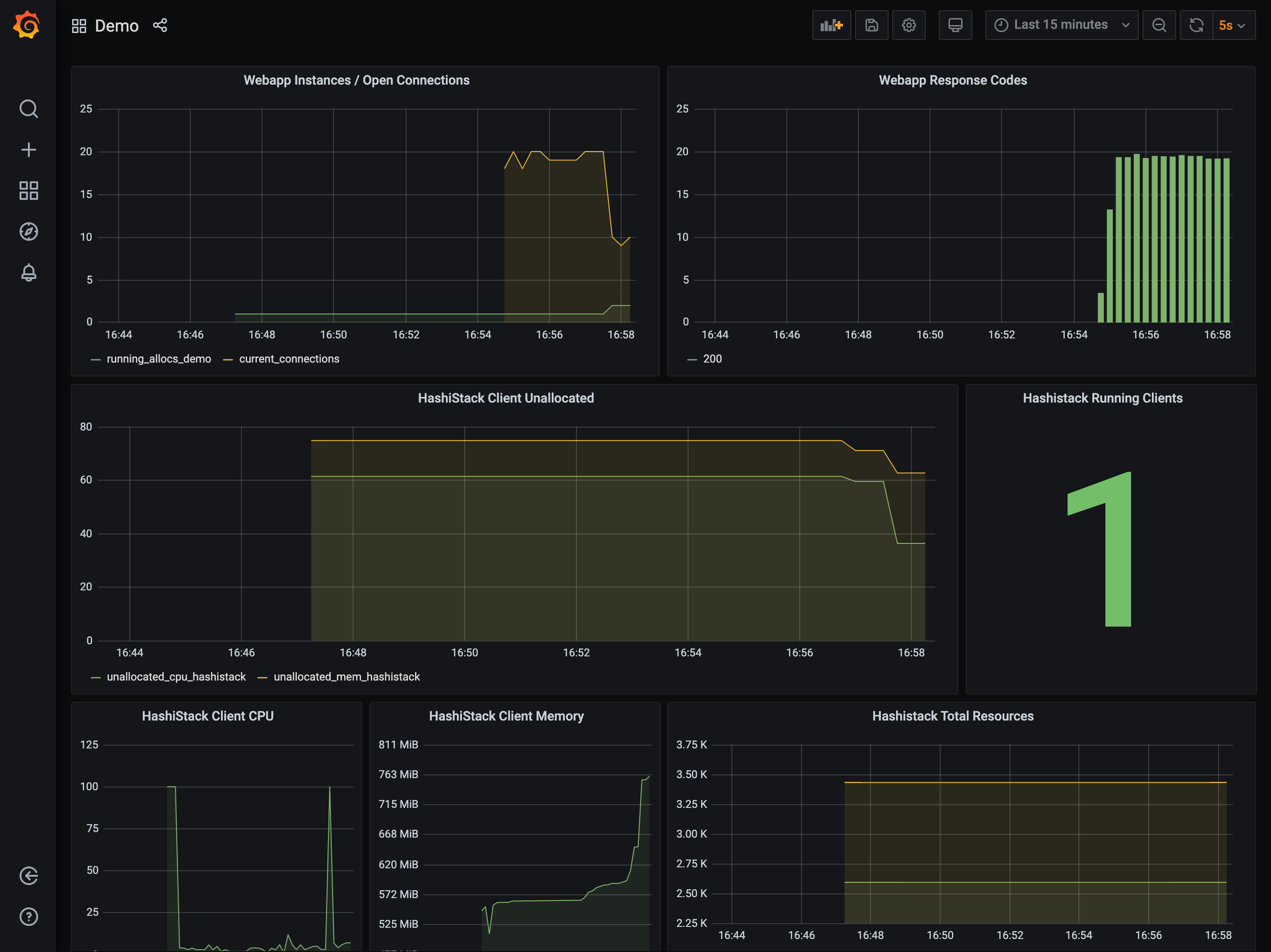Open HashiStack Client Memory panel title menu

(506, 716)
